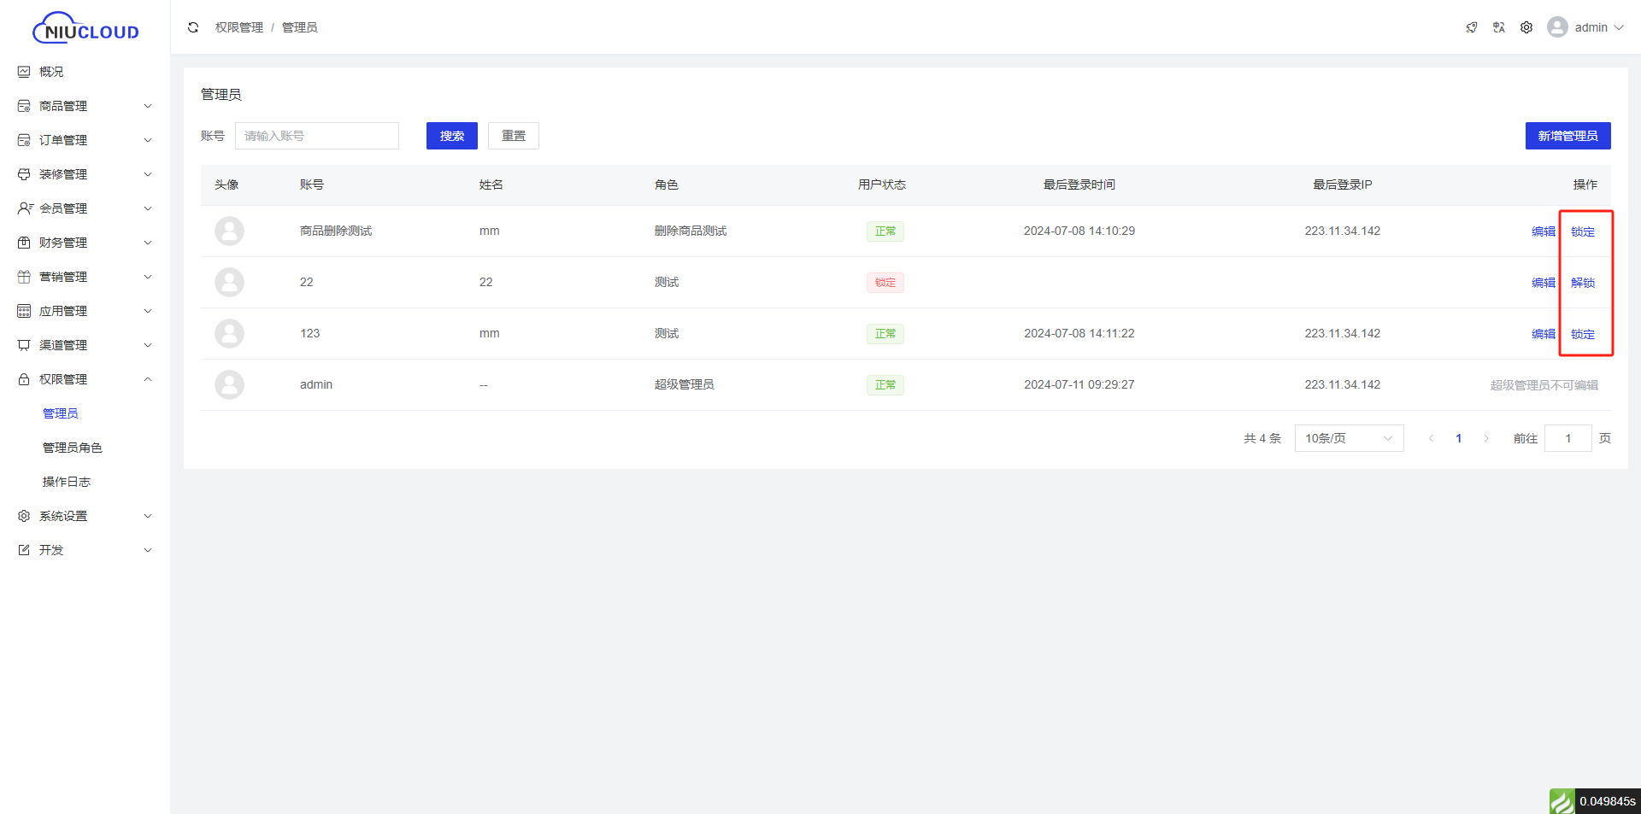1641x814 pixels.
Task: Unlock account 22 via 解锁 link
Action: point(1582,283)
